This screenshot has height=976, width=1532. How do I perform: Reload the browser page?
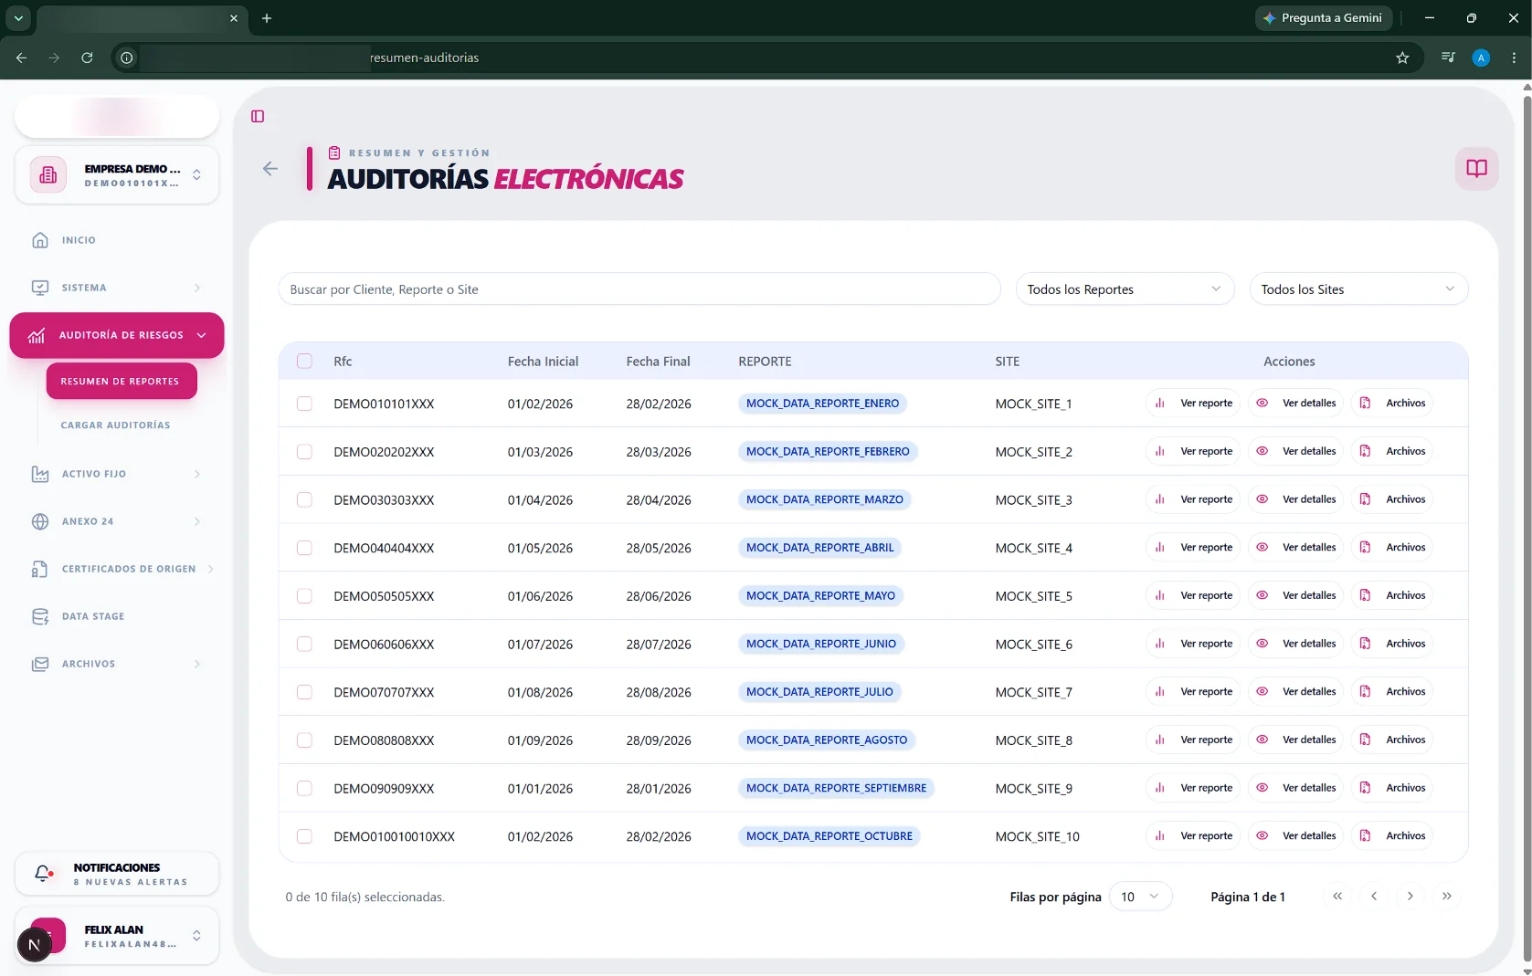pos(87,58)
